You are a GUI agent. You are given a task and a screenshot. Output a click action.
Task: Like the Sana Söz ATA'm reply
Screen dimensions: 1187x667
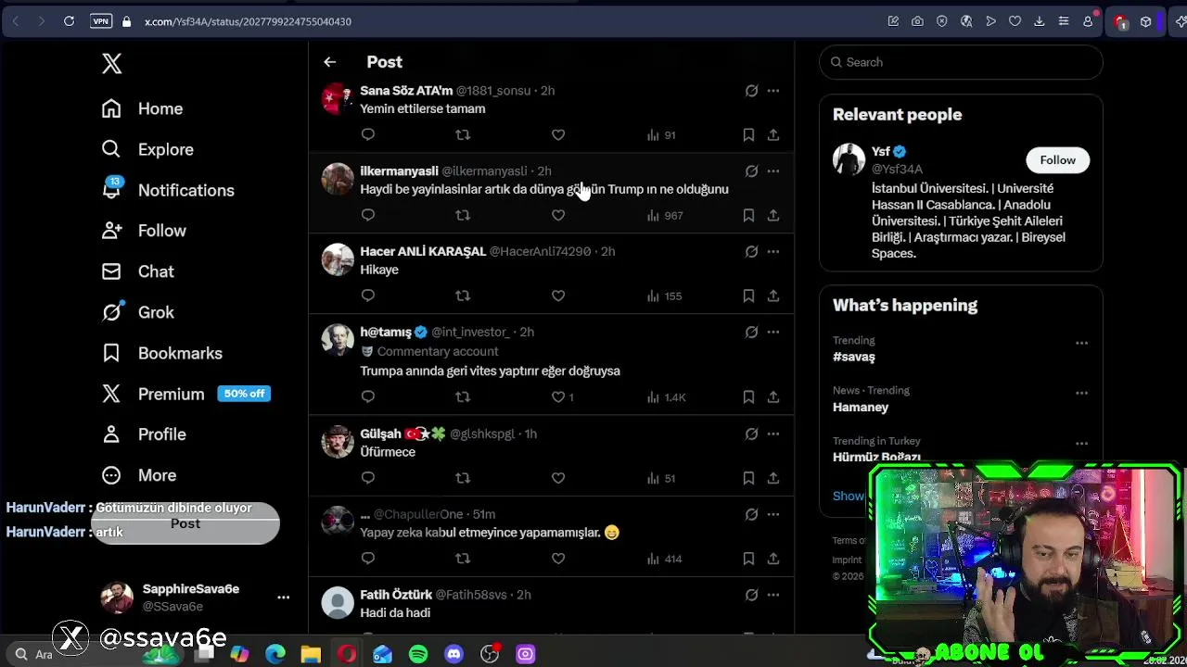558,135
